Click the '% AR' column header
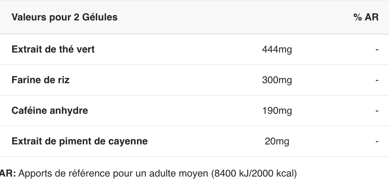This screenshot has height=186, width=389. point(366,17)
